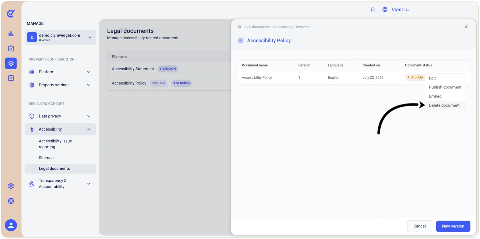Click the July 23, 2026 date cell

373,78
